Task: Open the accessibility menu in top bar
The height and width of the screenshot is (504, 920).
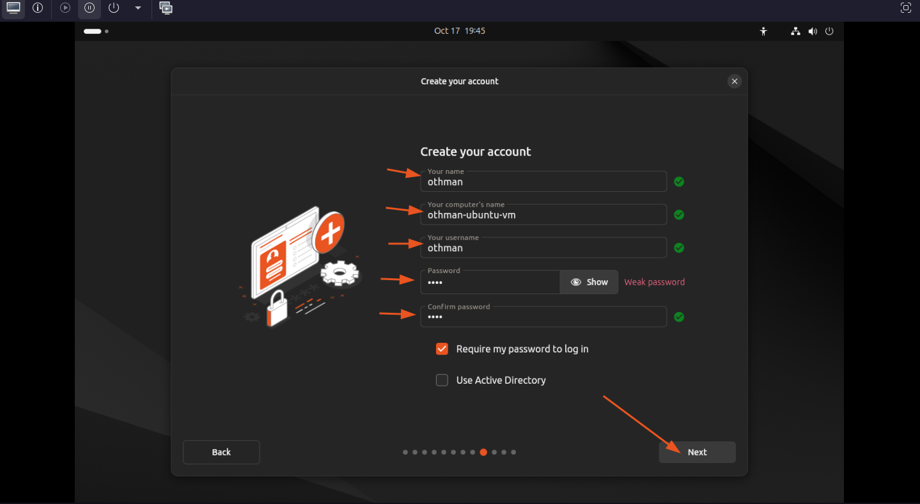Action: [763, 31]
